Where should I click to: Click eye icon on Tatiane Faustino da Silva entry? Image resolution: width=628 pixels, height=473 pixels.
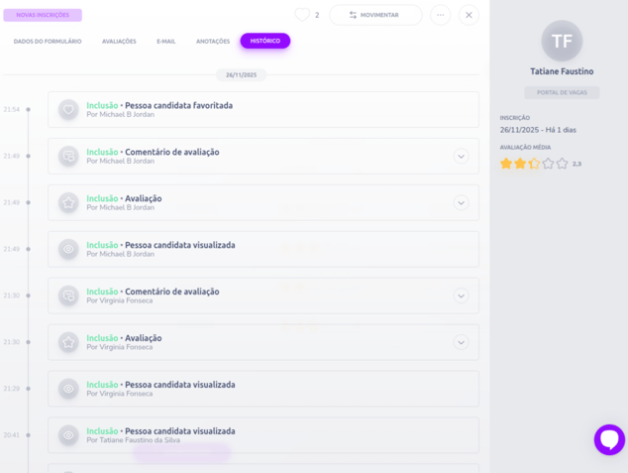pos(68,435)
